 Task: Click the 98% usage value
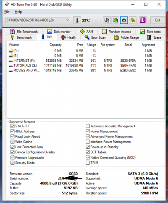(93, 70)
